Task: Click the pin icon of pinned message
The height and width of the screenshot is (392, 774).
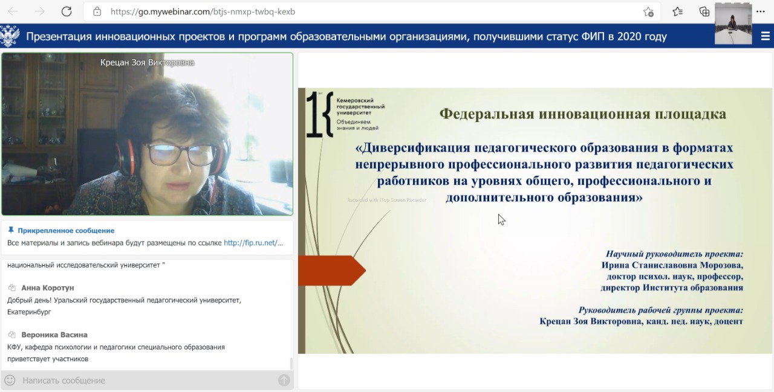Action: pos(11,230)
